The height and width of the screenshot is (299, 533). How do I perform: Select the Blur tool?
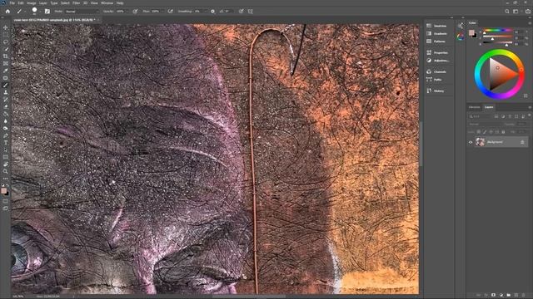point(6,121)
